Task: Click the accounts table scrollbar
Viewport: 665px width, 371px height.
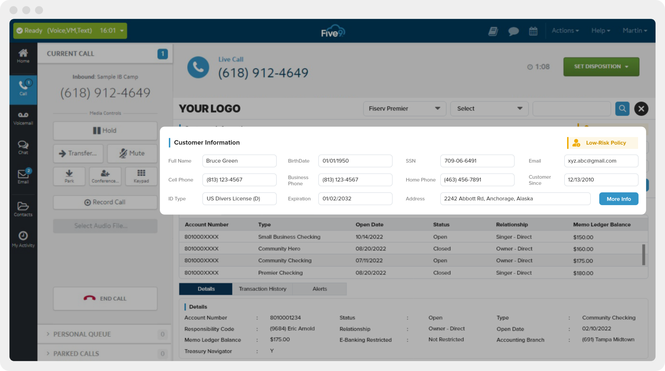Action: (x=644, y=255)
